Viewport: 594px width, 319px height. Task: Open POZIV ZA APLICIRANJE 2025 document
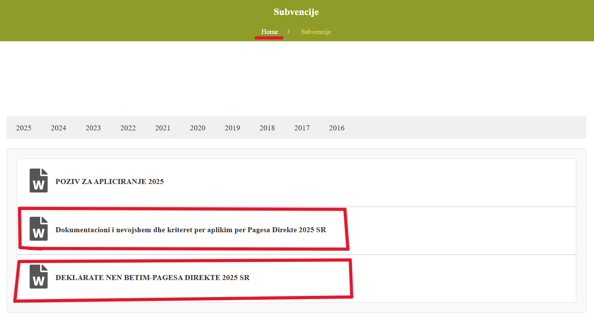coord(109,182)
